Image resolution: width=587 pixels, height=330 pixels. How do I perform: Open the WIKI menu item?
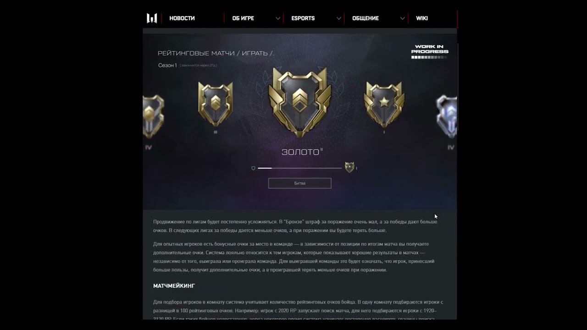[x=422, y=18]
